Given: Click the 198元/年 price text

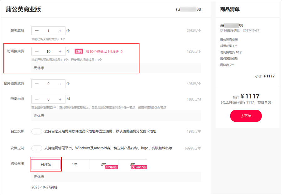Looking at the screenshot, I should (194, 131).
